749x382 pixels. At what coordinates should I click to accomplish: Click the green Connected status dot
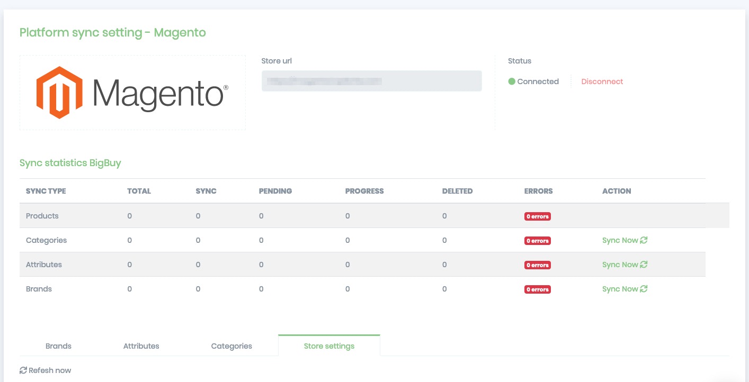point(512,81)
